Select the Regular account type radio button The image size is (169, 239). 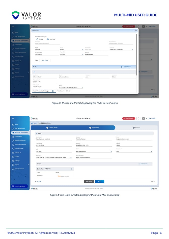[x=37, y=39]
